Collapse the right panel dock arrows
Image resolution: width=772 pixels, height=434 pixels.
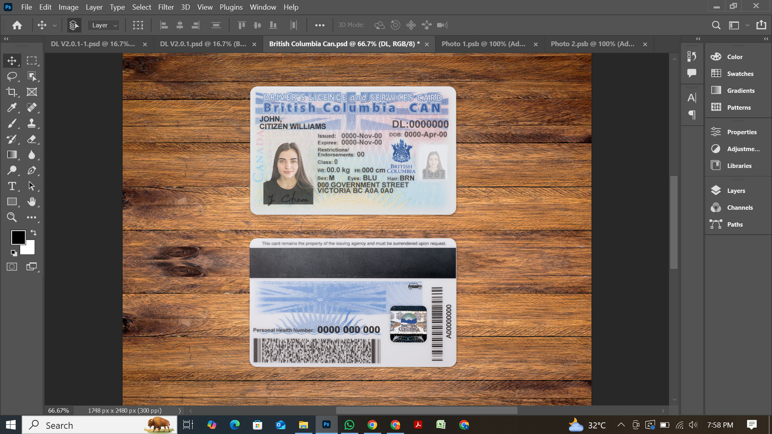(x=766, y=39)
